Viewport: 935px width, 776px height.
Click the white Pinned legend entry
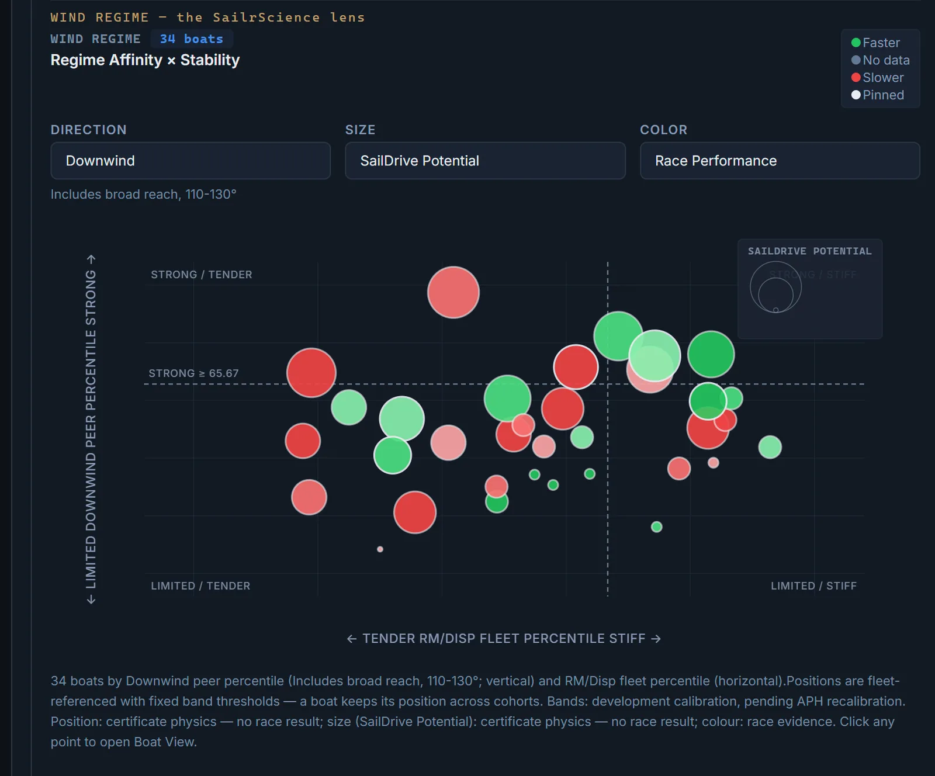(x=878, y=95)
